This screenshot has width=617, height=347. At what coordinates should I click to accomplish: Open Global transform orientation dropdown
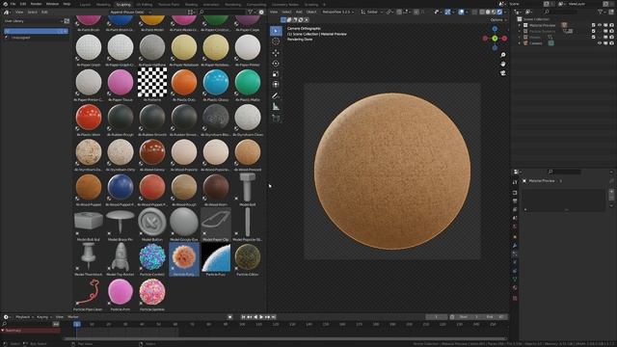pos(372,12)
